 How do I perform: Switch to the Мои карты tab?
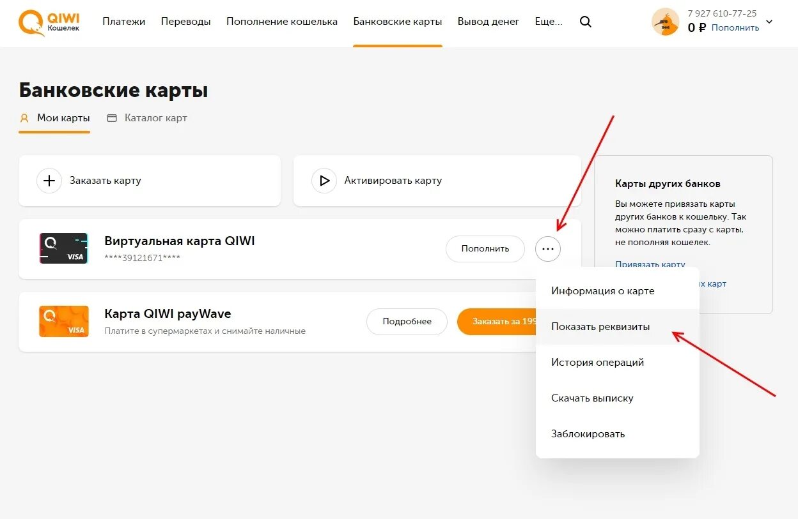[x=54, y=118]
